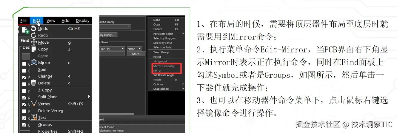This screenshot has width=397, height=133.
Task: Open the '(or Pin)' object type dropdown
Action: 112,49
